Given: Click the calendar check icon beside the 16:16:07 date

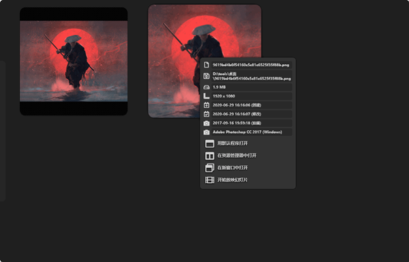Looking at the screenshot, I should (x=207, y=114).
